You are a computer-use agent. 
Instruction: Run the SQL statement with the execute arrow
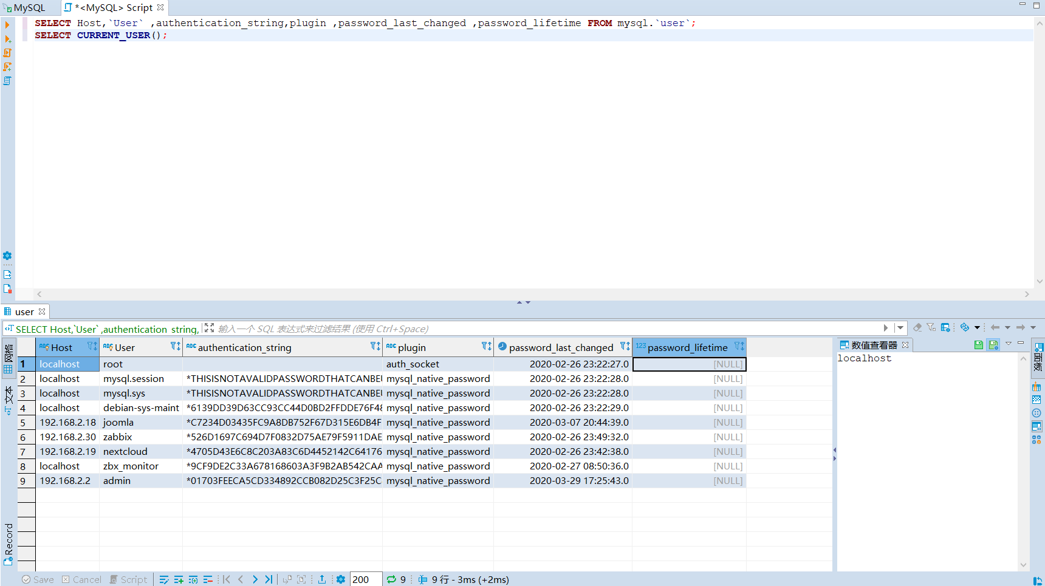point(7,25)
